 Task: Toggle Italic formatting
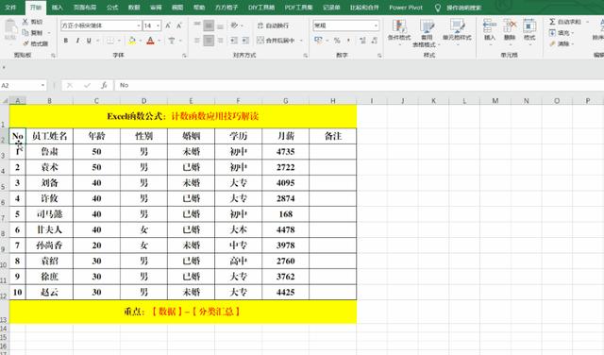pos(77,41)
